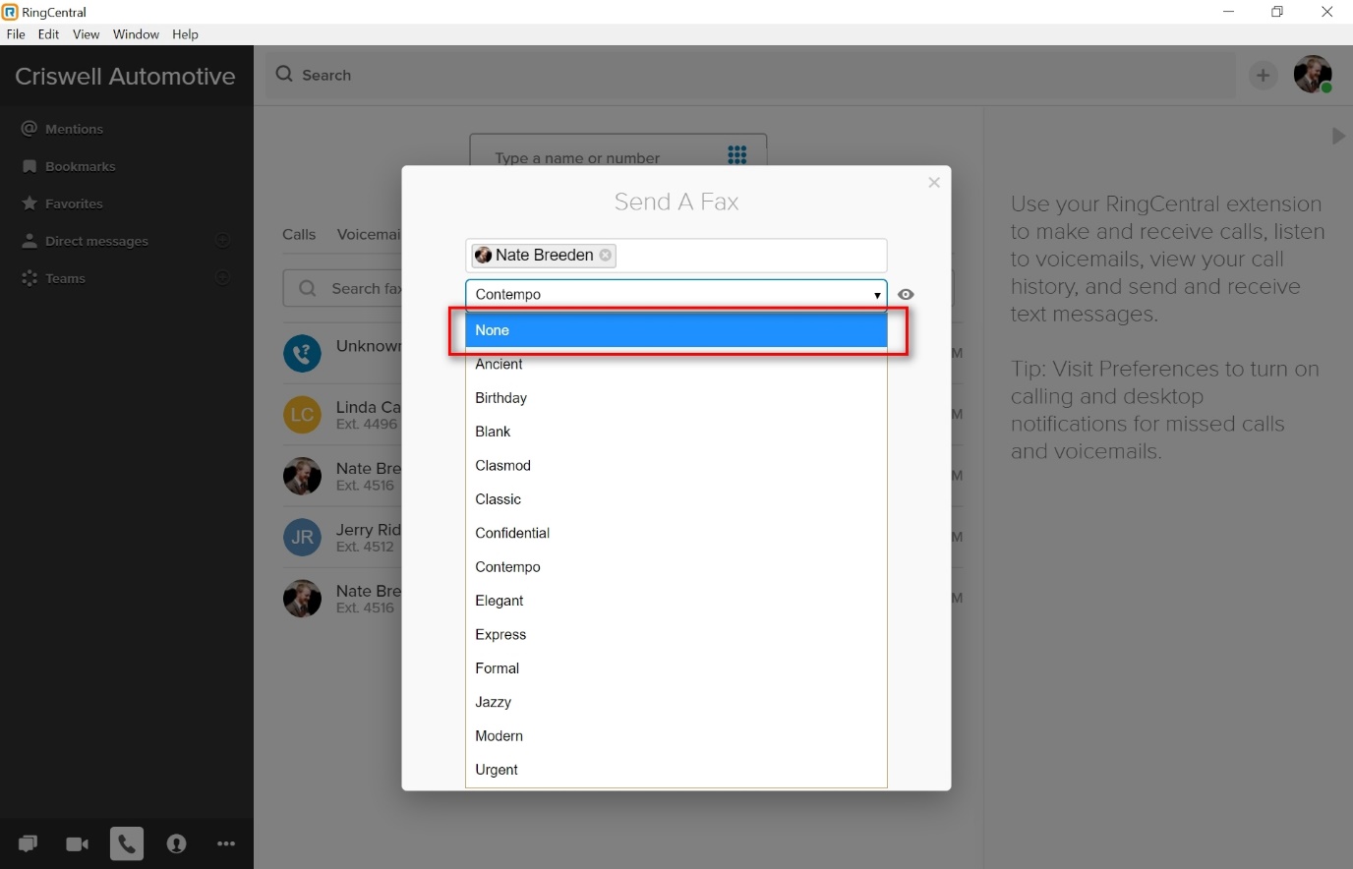The image size is (1353, 869).
Task: Select Blank cover page option
Action: [676, 432]
